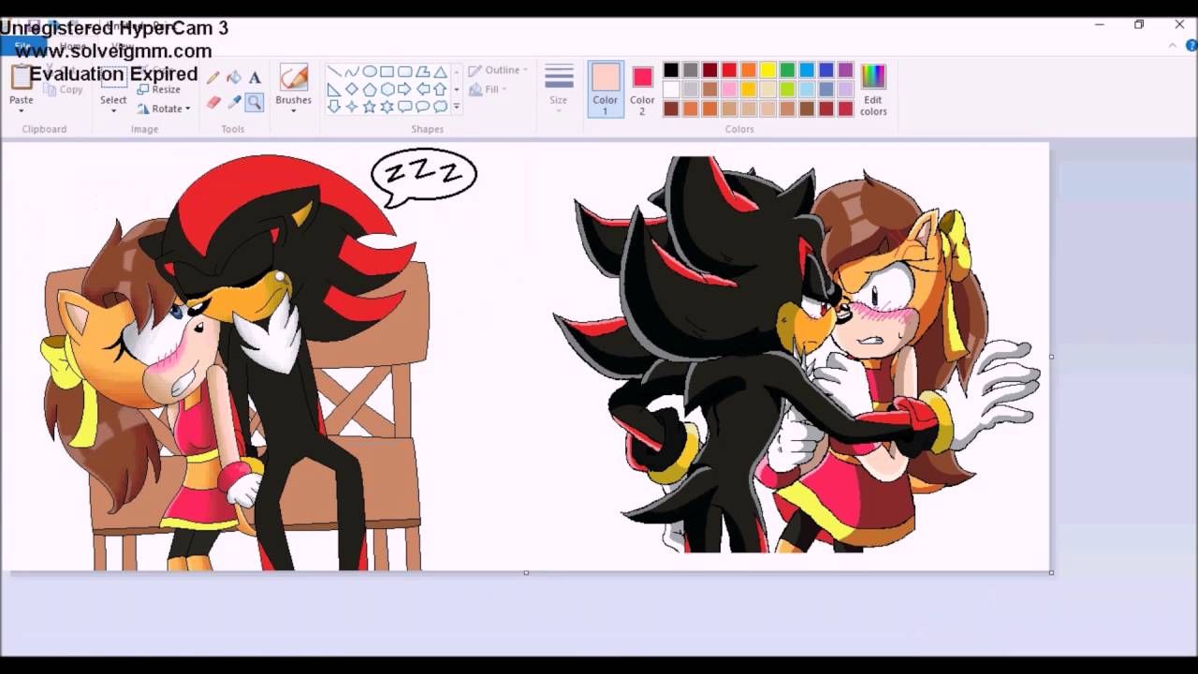Screen dimensions: 1198x674
Task: Pick the white color swatch
Action: point(671,90)
